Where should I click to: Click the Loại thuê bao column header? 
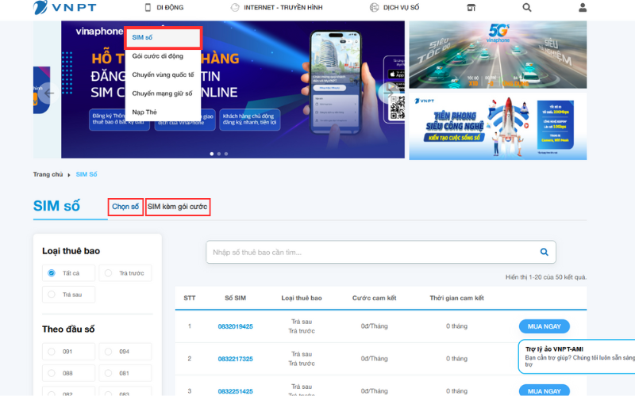[x=302, y=298]
